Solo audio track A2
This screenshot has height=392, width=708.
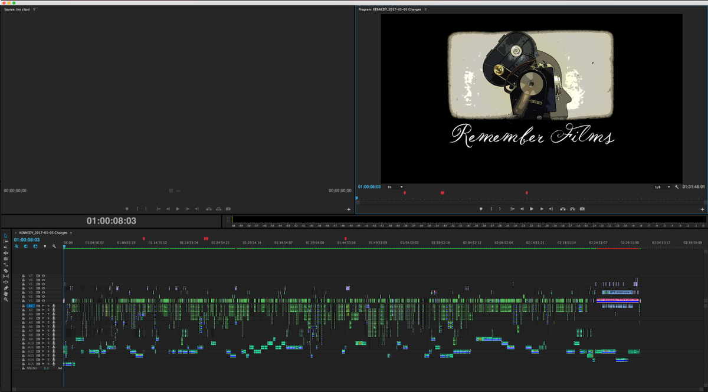coord(48,310)
